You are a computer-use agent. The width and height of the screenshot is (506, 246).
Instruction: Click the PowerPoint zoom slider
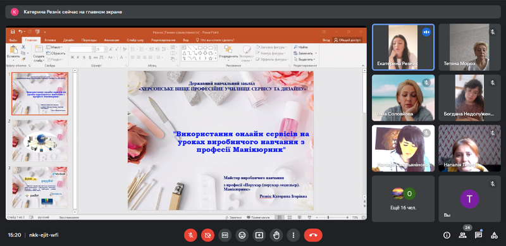point(329,218)
